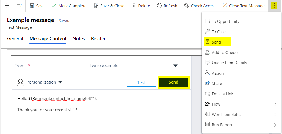Expand the Word Templates submenu chevron
Screen dimensions: 282x134
(x=275, y=114)
